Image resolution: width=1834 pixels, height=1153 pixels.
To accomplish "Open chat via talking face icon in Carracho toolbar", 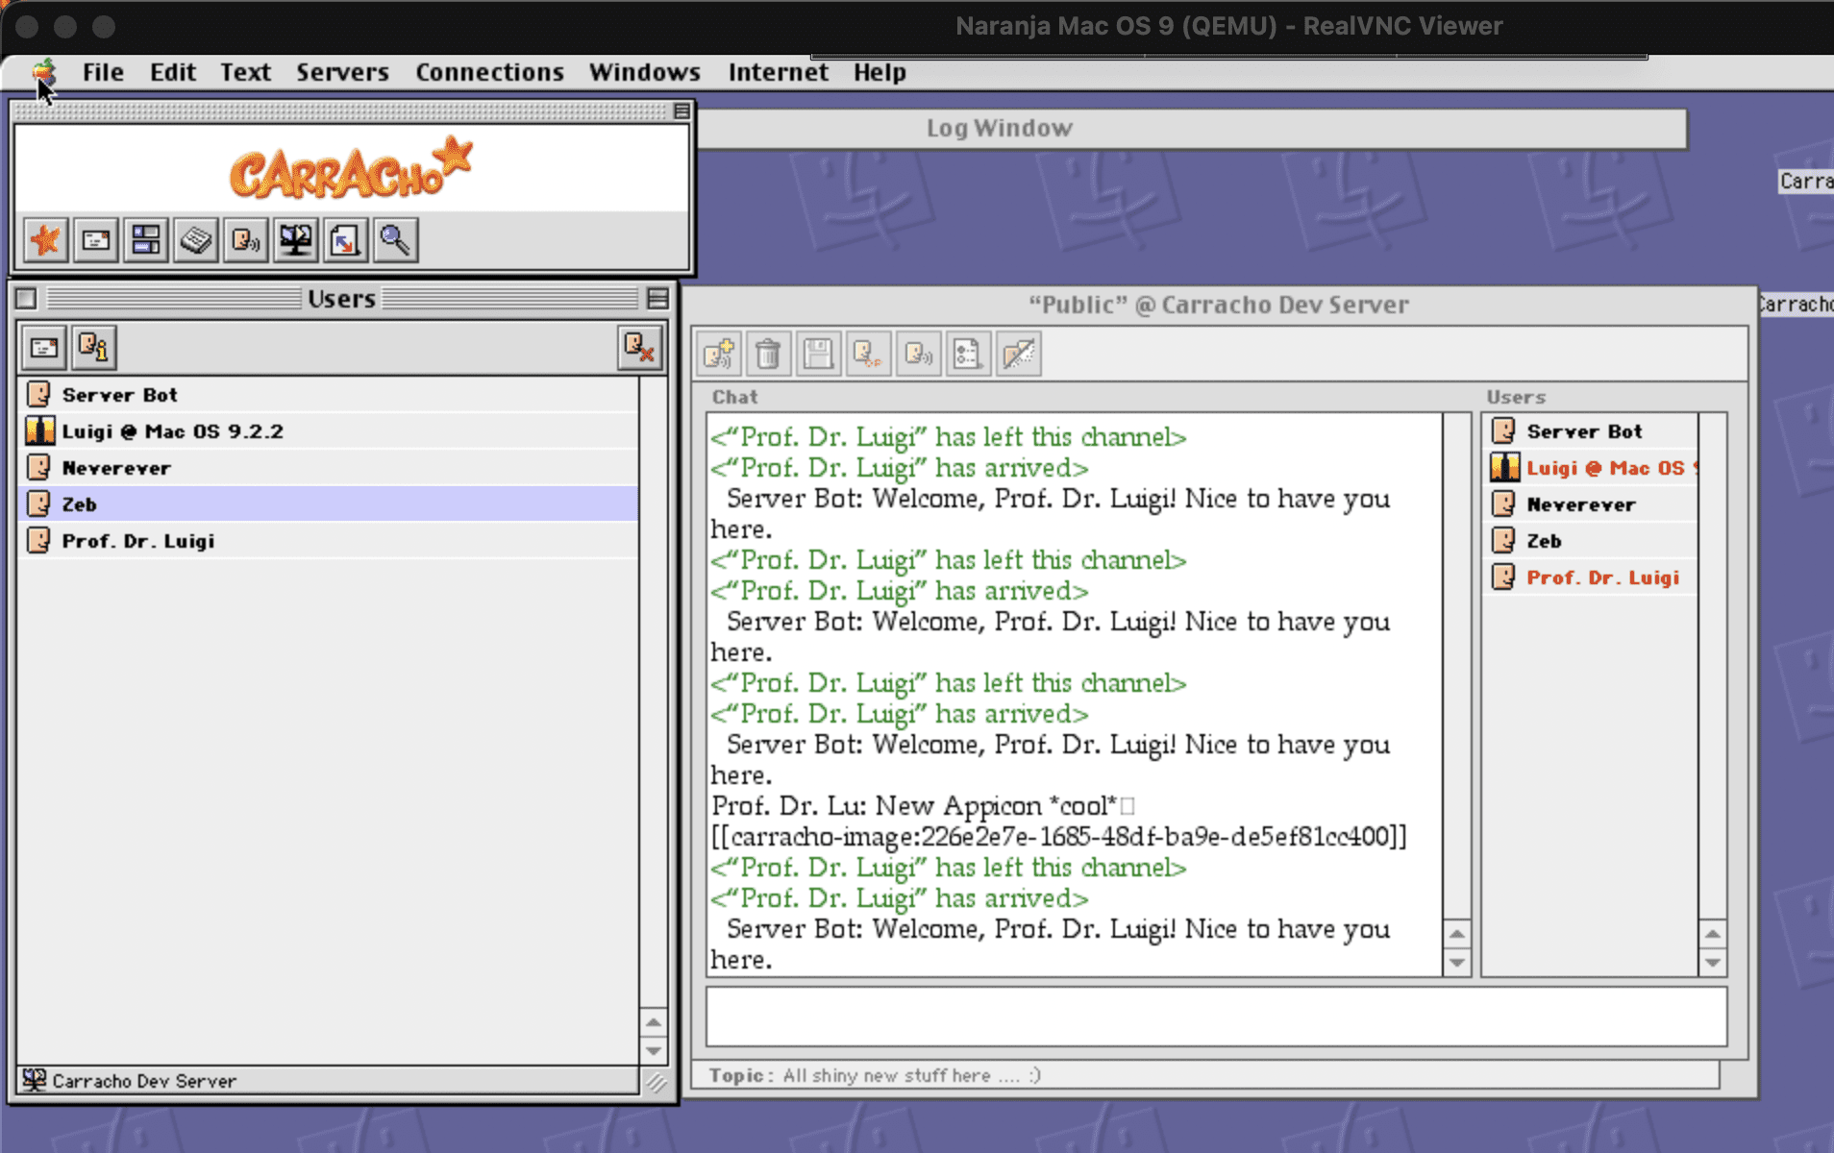I will [x=245, y=240].
